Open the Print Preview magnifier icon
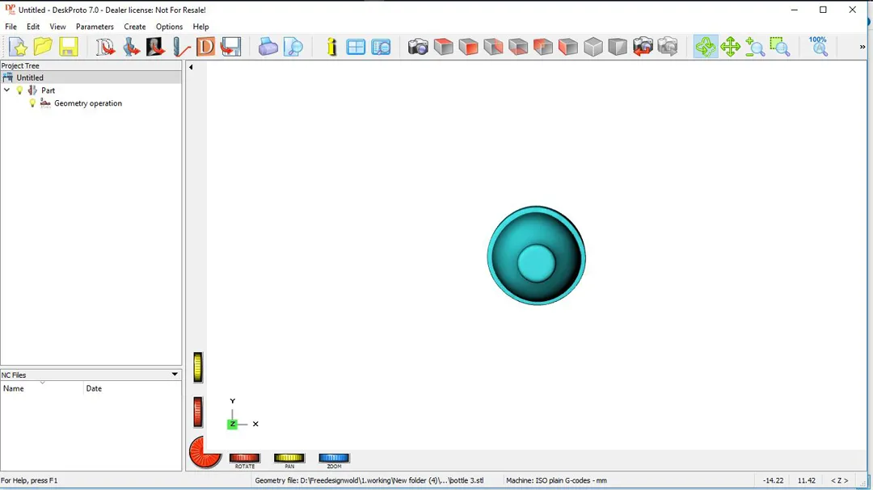 coord(293,47)
